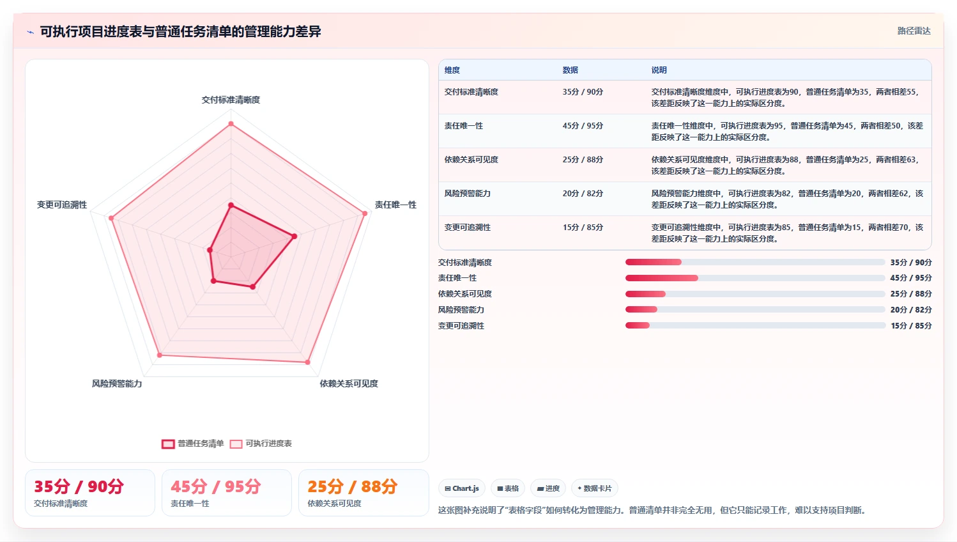This screenshot has height=542, width=957.
Task: Click outer radar point on 交付标准清晰度 axis
Action: click(231, 123)
